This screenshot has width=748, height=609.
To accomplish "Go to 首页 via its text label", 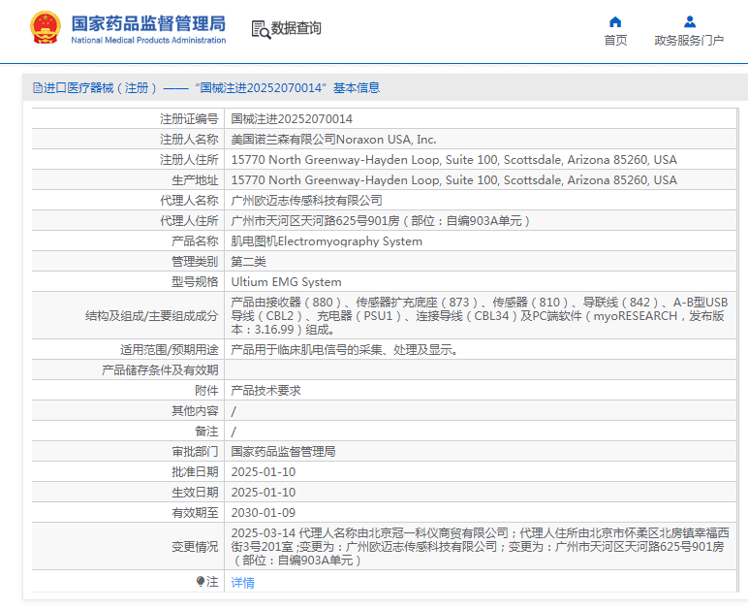I will click(615, 41).
